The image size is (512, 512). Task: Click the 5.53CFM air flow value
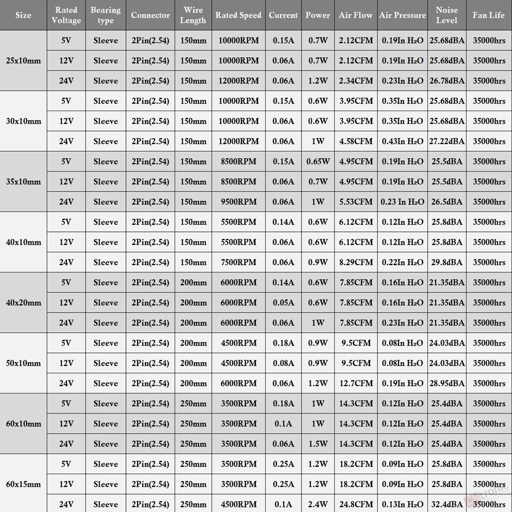(356, 202)
